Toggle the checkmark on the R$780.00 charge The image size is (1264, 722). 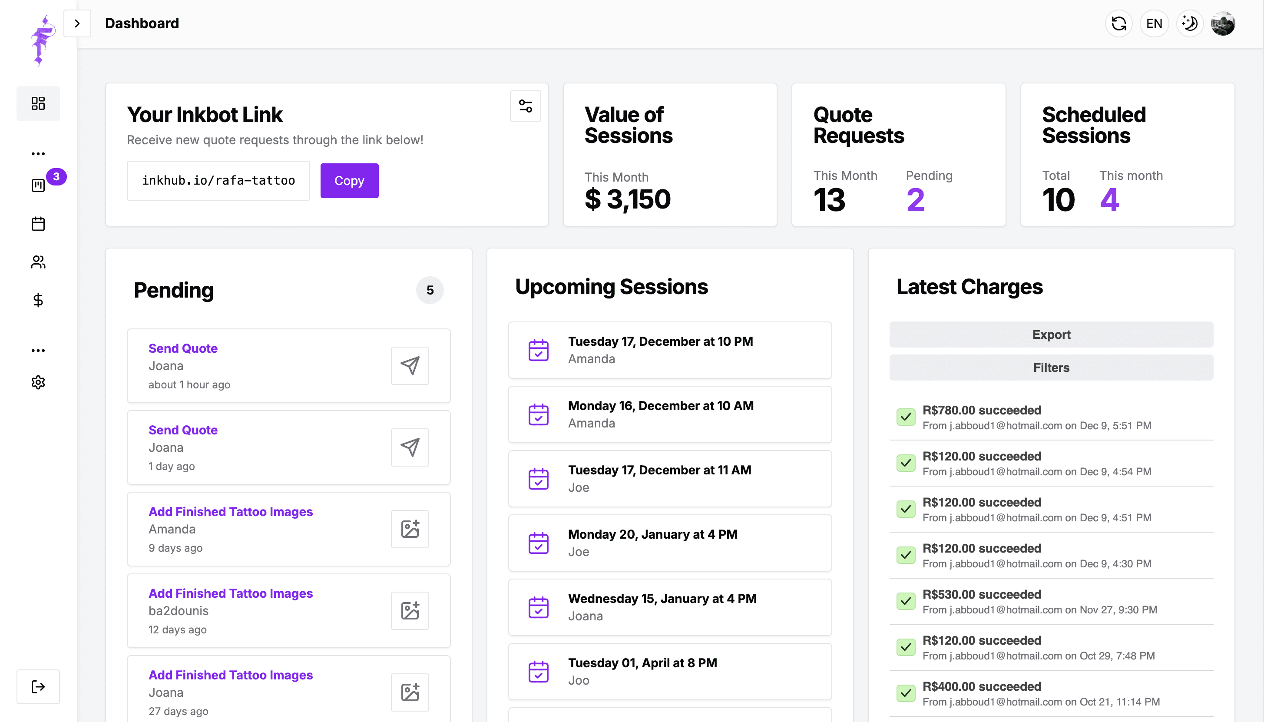coord(906,417)
